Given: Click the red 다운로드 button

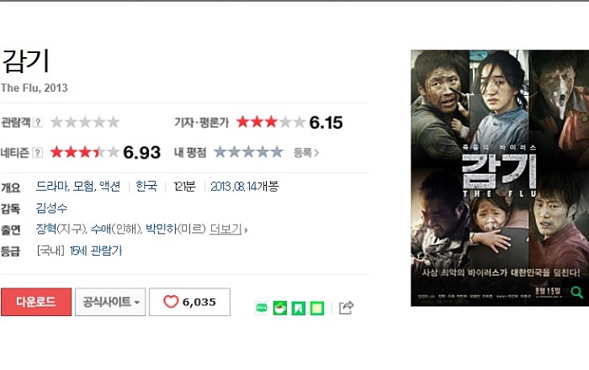Looking at the screenshot, I should [x=36, y=302].
